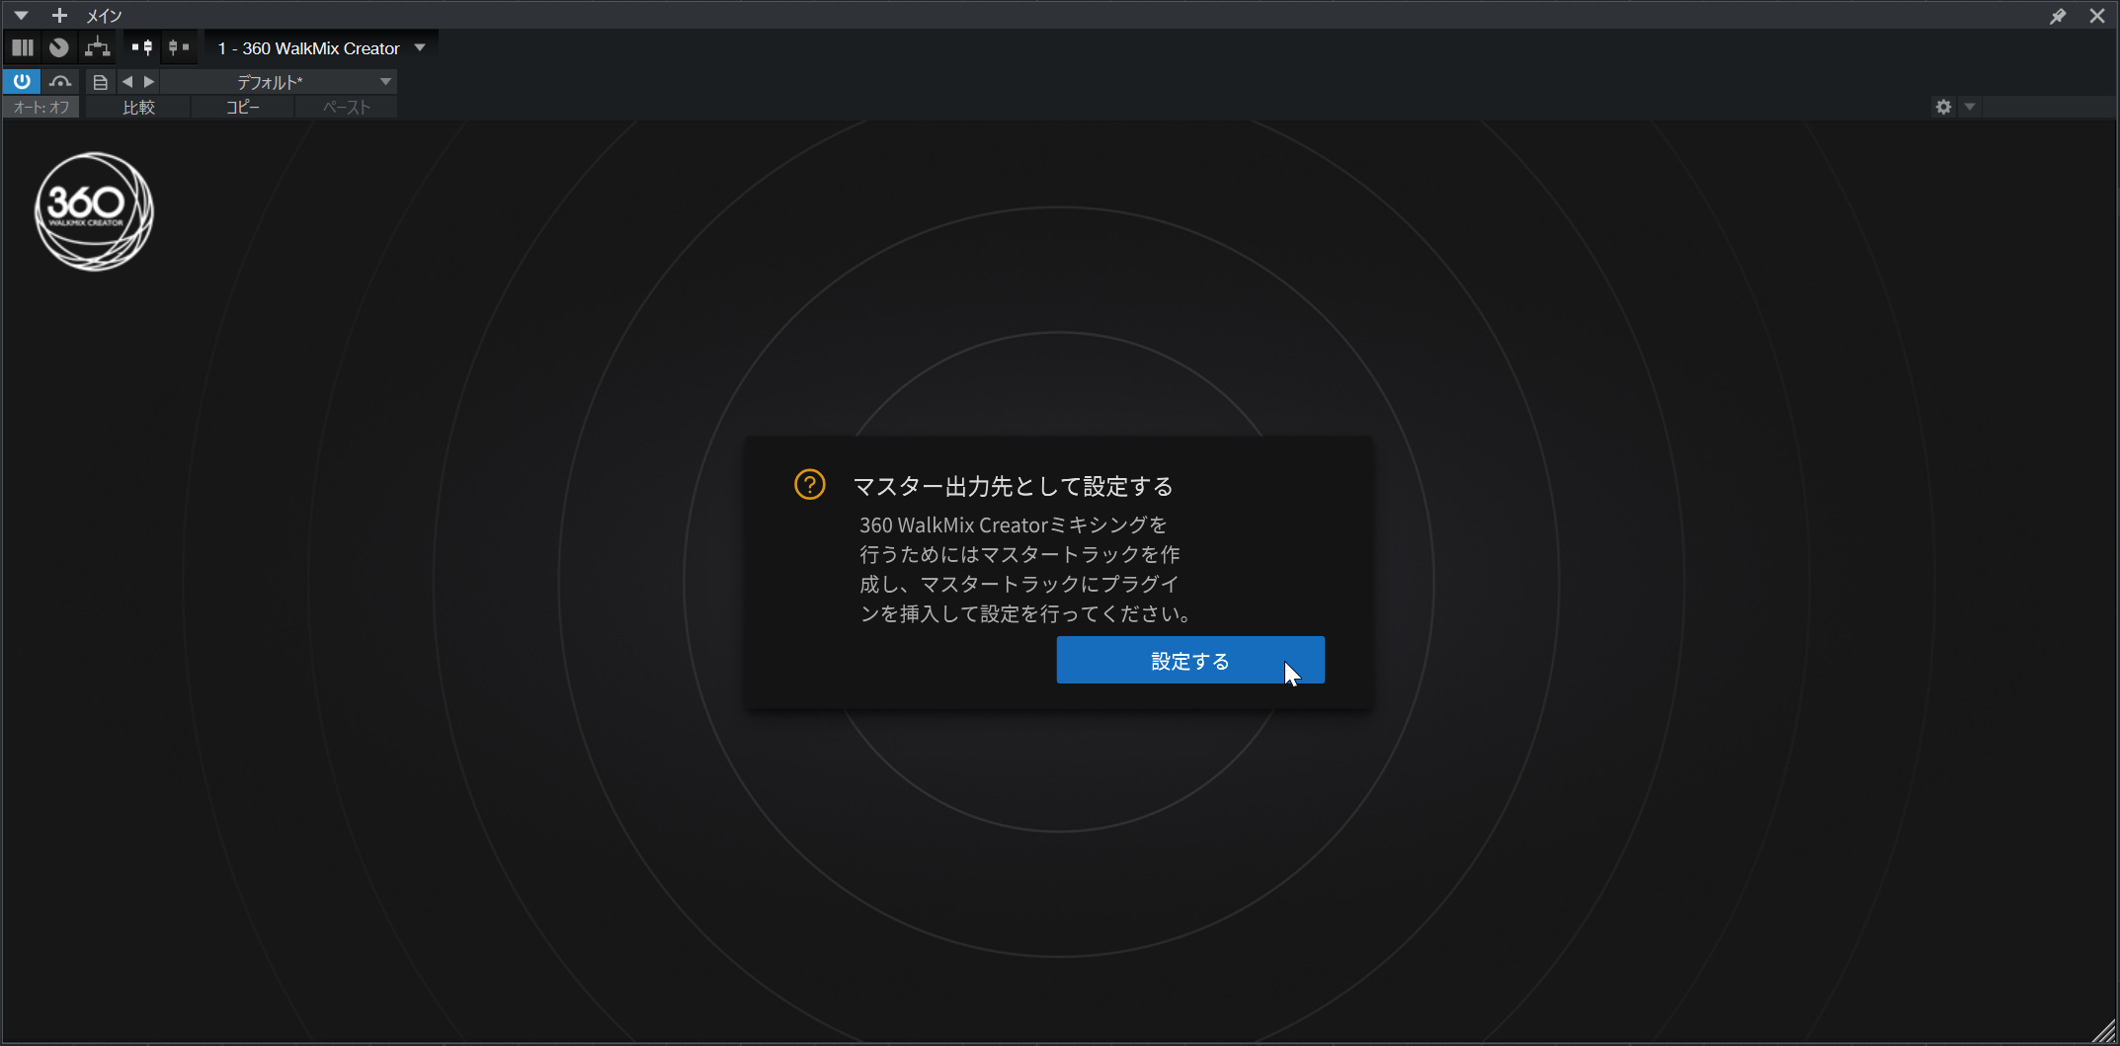The width and height of the screenshot is (2120, 1046).
Task: Close the plugin window with X
Action: 2097,16
